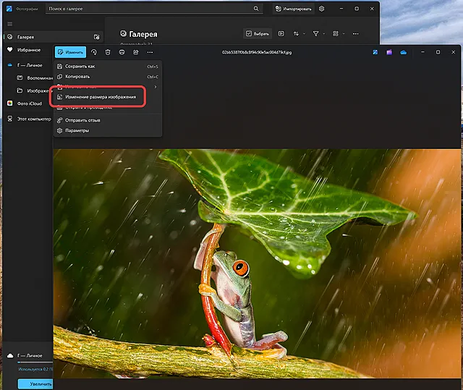Click the search magnifier icon in gallery window
The width and height of the screenshot is (463, 390).
(x=256, y=9)
